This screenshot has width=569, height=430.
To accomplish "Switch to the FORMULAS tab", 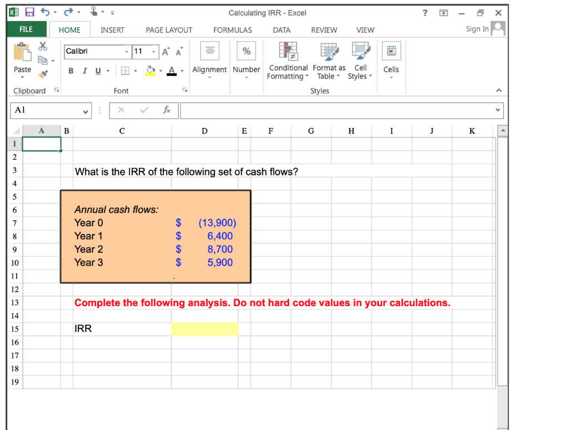I will (232, 30).
